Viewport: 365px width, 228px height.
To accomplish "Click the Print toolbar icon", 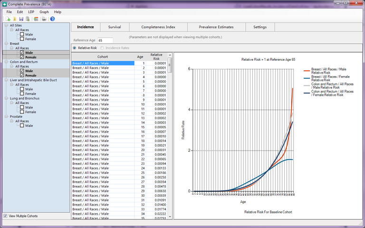I will coord(44,19).
